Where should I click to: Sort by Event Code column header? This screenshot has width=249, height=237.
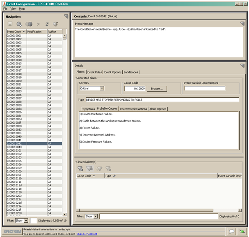pos(16,32)
